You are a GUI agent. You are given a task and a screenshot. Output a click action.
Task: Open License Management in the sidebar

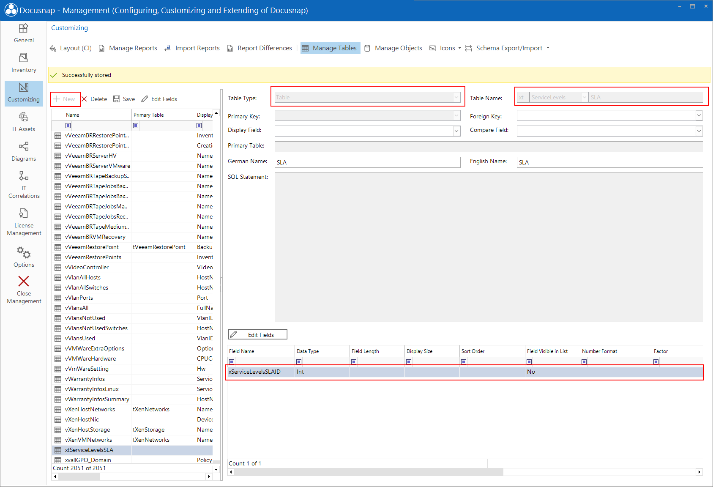(24, 222)
